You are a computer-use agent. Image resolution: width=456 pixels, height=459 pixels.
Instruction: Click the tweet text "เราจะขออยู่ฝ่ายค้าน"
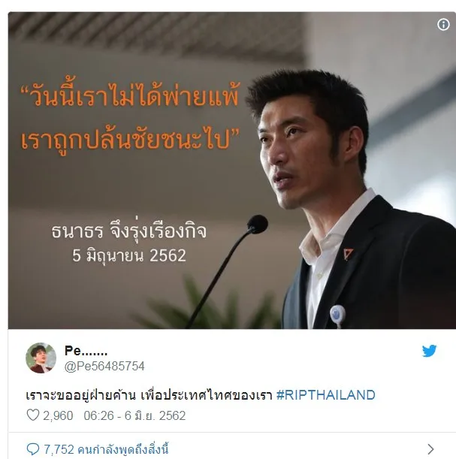(x=81, y=395)
